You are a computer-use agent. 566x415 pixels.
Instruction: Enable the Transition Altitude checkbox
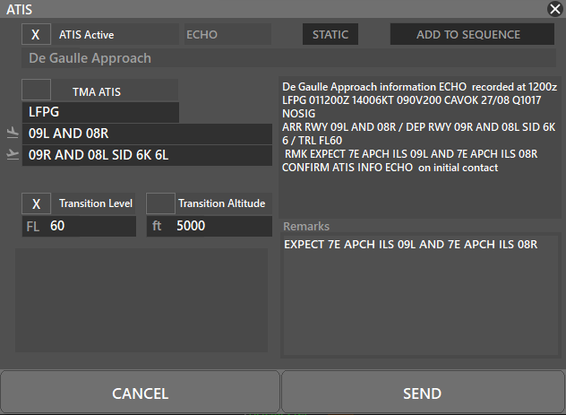[160, 203]
